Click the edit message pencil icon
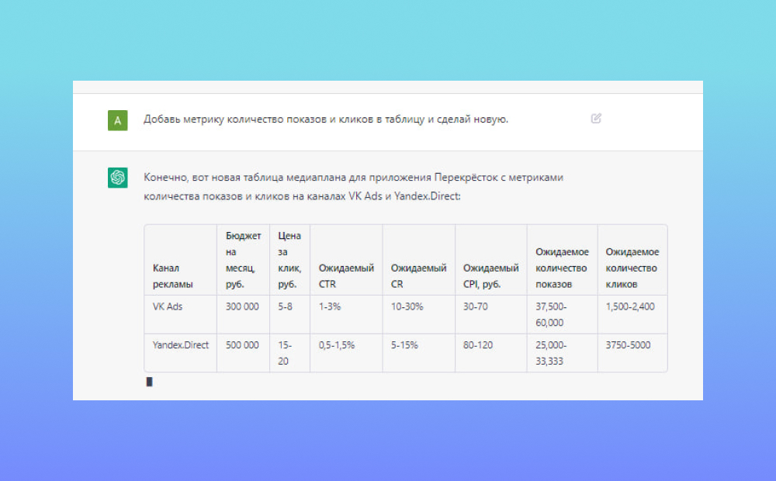 coord(596,118)
